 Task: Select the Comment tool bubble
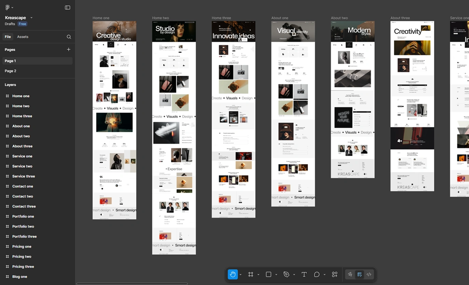pyautogui.click(x=317, y=274)
